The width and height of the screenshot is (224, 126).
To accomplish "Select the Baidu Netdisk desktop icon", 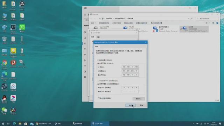I will 13,87.
